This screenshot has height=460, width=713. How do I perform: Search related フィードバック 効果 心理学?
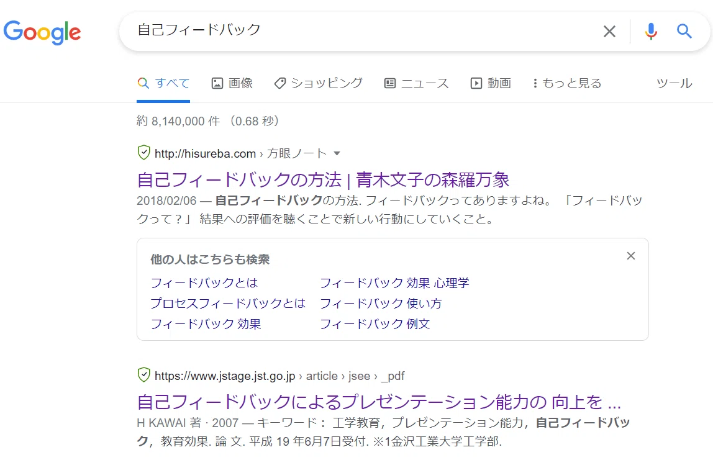[394, 283]
